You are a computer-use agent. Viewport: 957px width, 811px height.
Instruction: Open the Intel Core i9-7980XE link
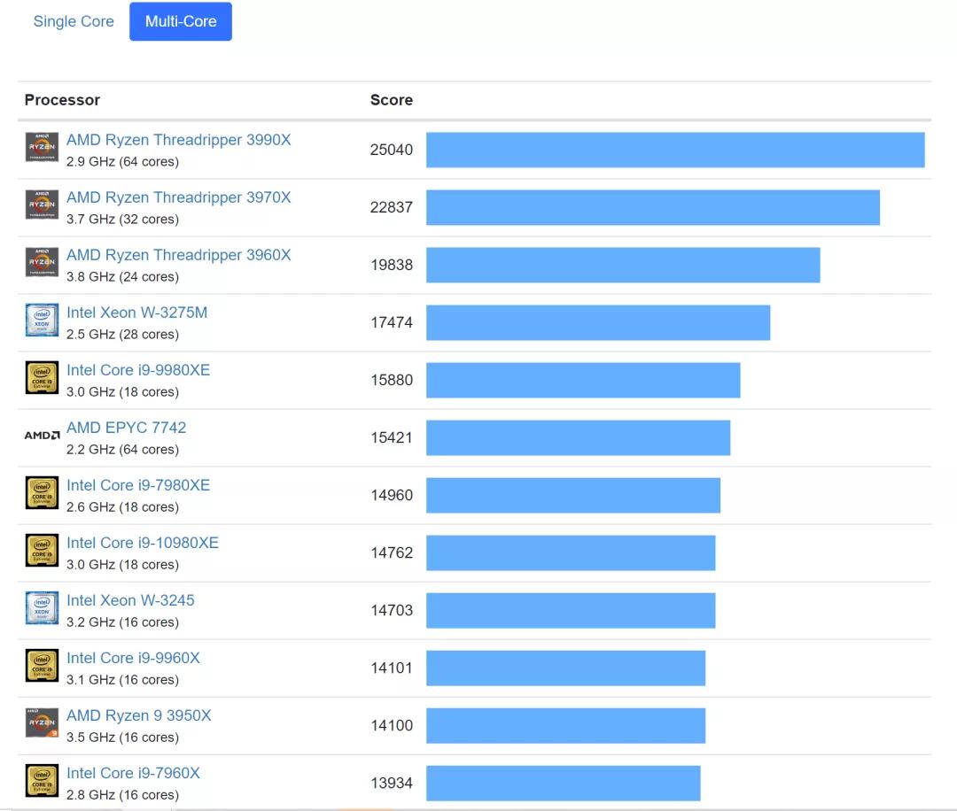138,485
